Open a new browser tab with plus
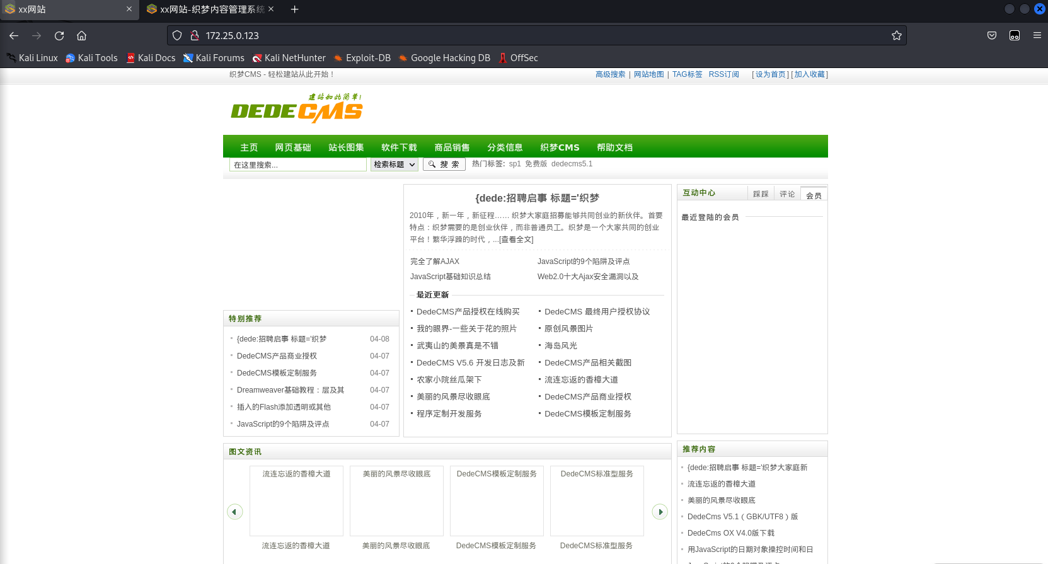The width and height of the screenshot is (1048, 564). click(294, 9)
